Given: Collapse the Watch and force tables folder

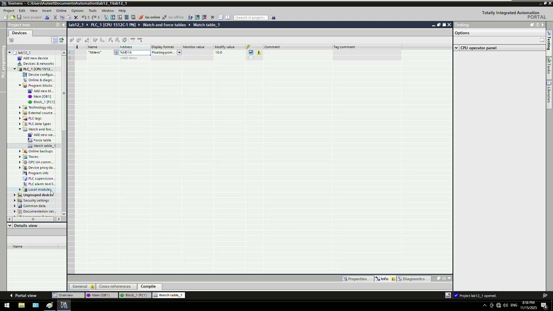Looking at the screenshot, I should pos(20,129).
